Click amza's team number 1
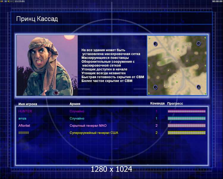 pos(156,118)
